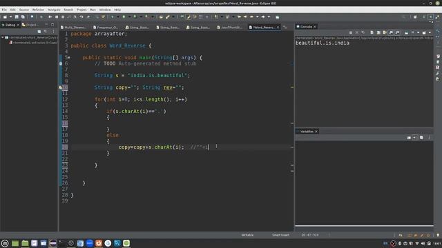Open the Edit menu

coord(13,10)
